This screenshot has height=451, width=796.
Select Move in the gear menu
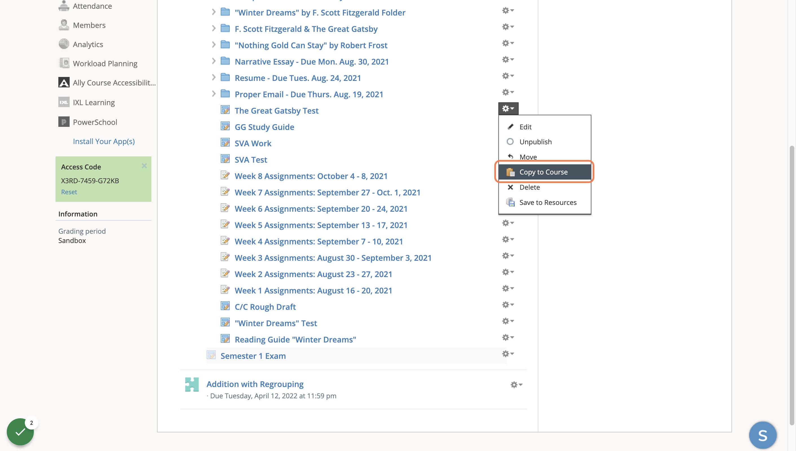(x=545, y=157)
